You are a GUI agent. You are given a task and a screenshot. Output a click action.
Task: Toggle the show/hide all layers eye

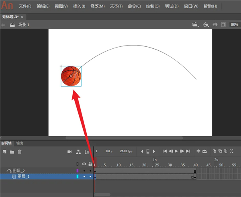(84, 164)
